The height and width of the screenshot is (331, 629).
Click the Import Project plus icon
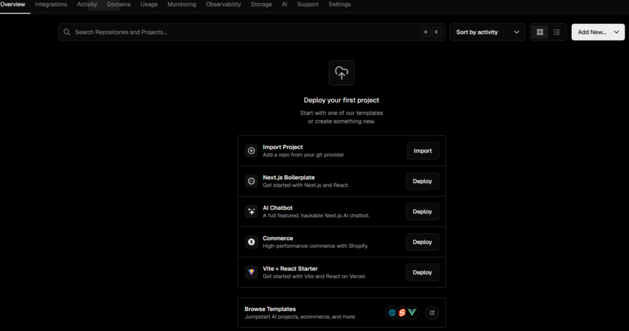point(251,151)
